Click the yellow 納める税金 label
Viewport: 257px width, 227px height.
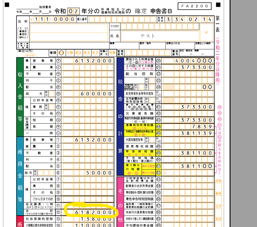tap(148, 166)
